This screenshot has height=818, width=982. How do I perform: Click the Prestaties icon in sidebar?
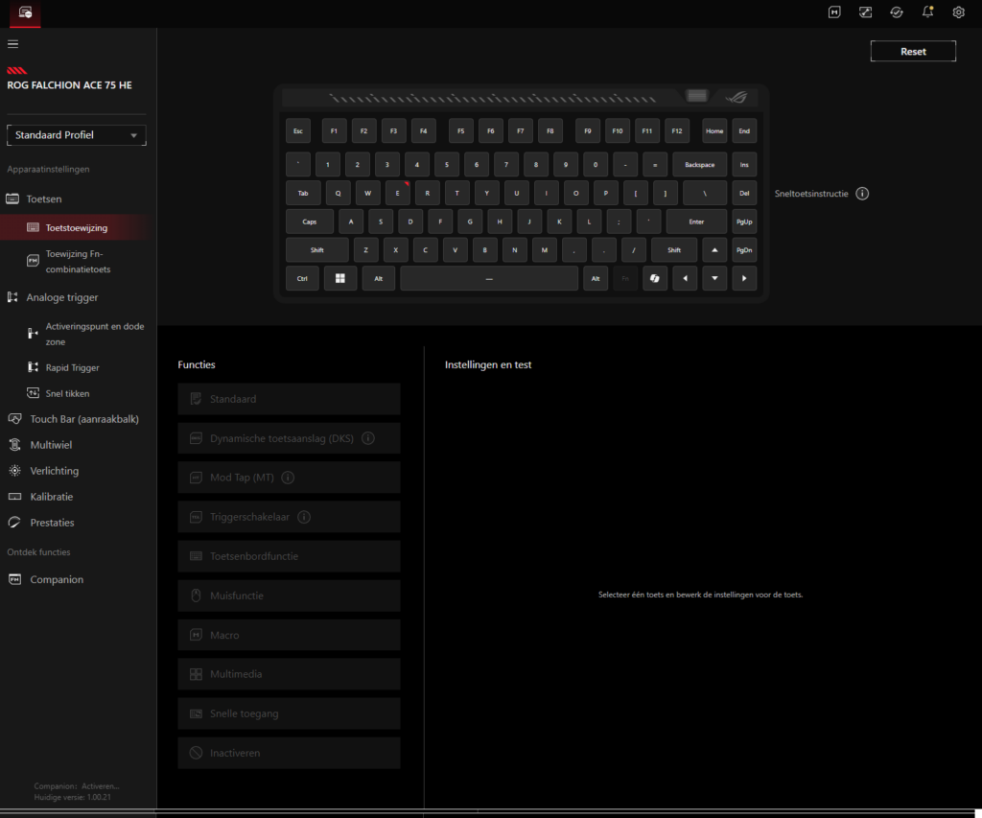pyautogui.click(x=14, y=523)
